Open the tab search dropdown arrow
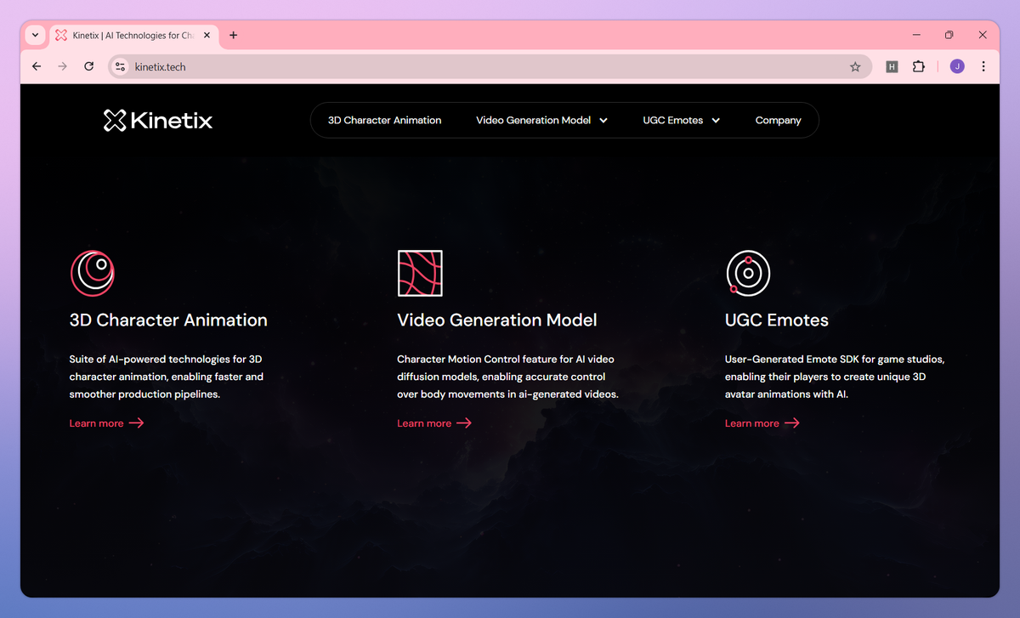The width and height of the screenshot is (1020, 618). (x=35, y=35)
